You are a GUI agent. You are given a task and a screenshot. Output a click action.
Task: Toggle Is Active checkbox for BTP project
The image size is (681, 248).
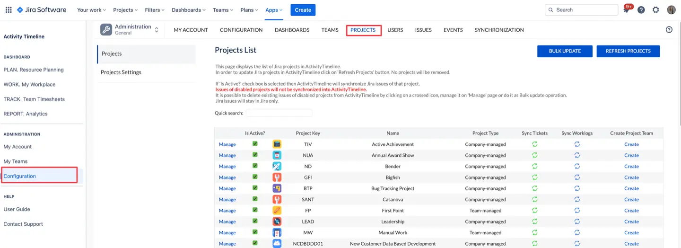pos(255,188)
